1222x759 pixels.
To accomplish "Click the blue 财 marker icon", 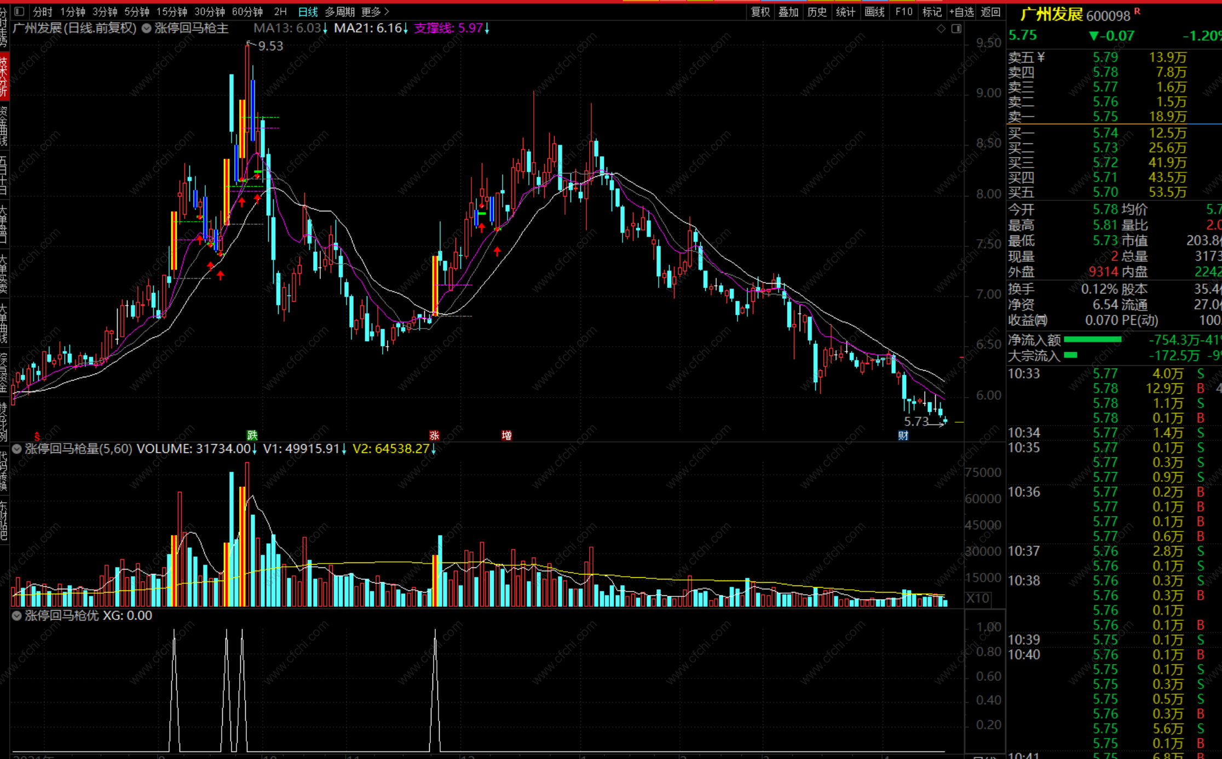I will (x=903, y=435).
